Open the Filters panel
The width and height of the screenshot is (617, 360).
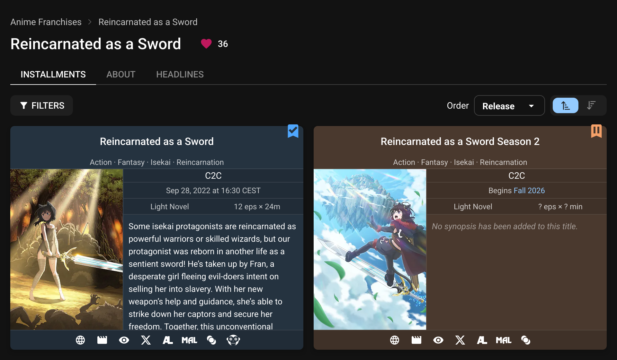(42, 105)
